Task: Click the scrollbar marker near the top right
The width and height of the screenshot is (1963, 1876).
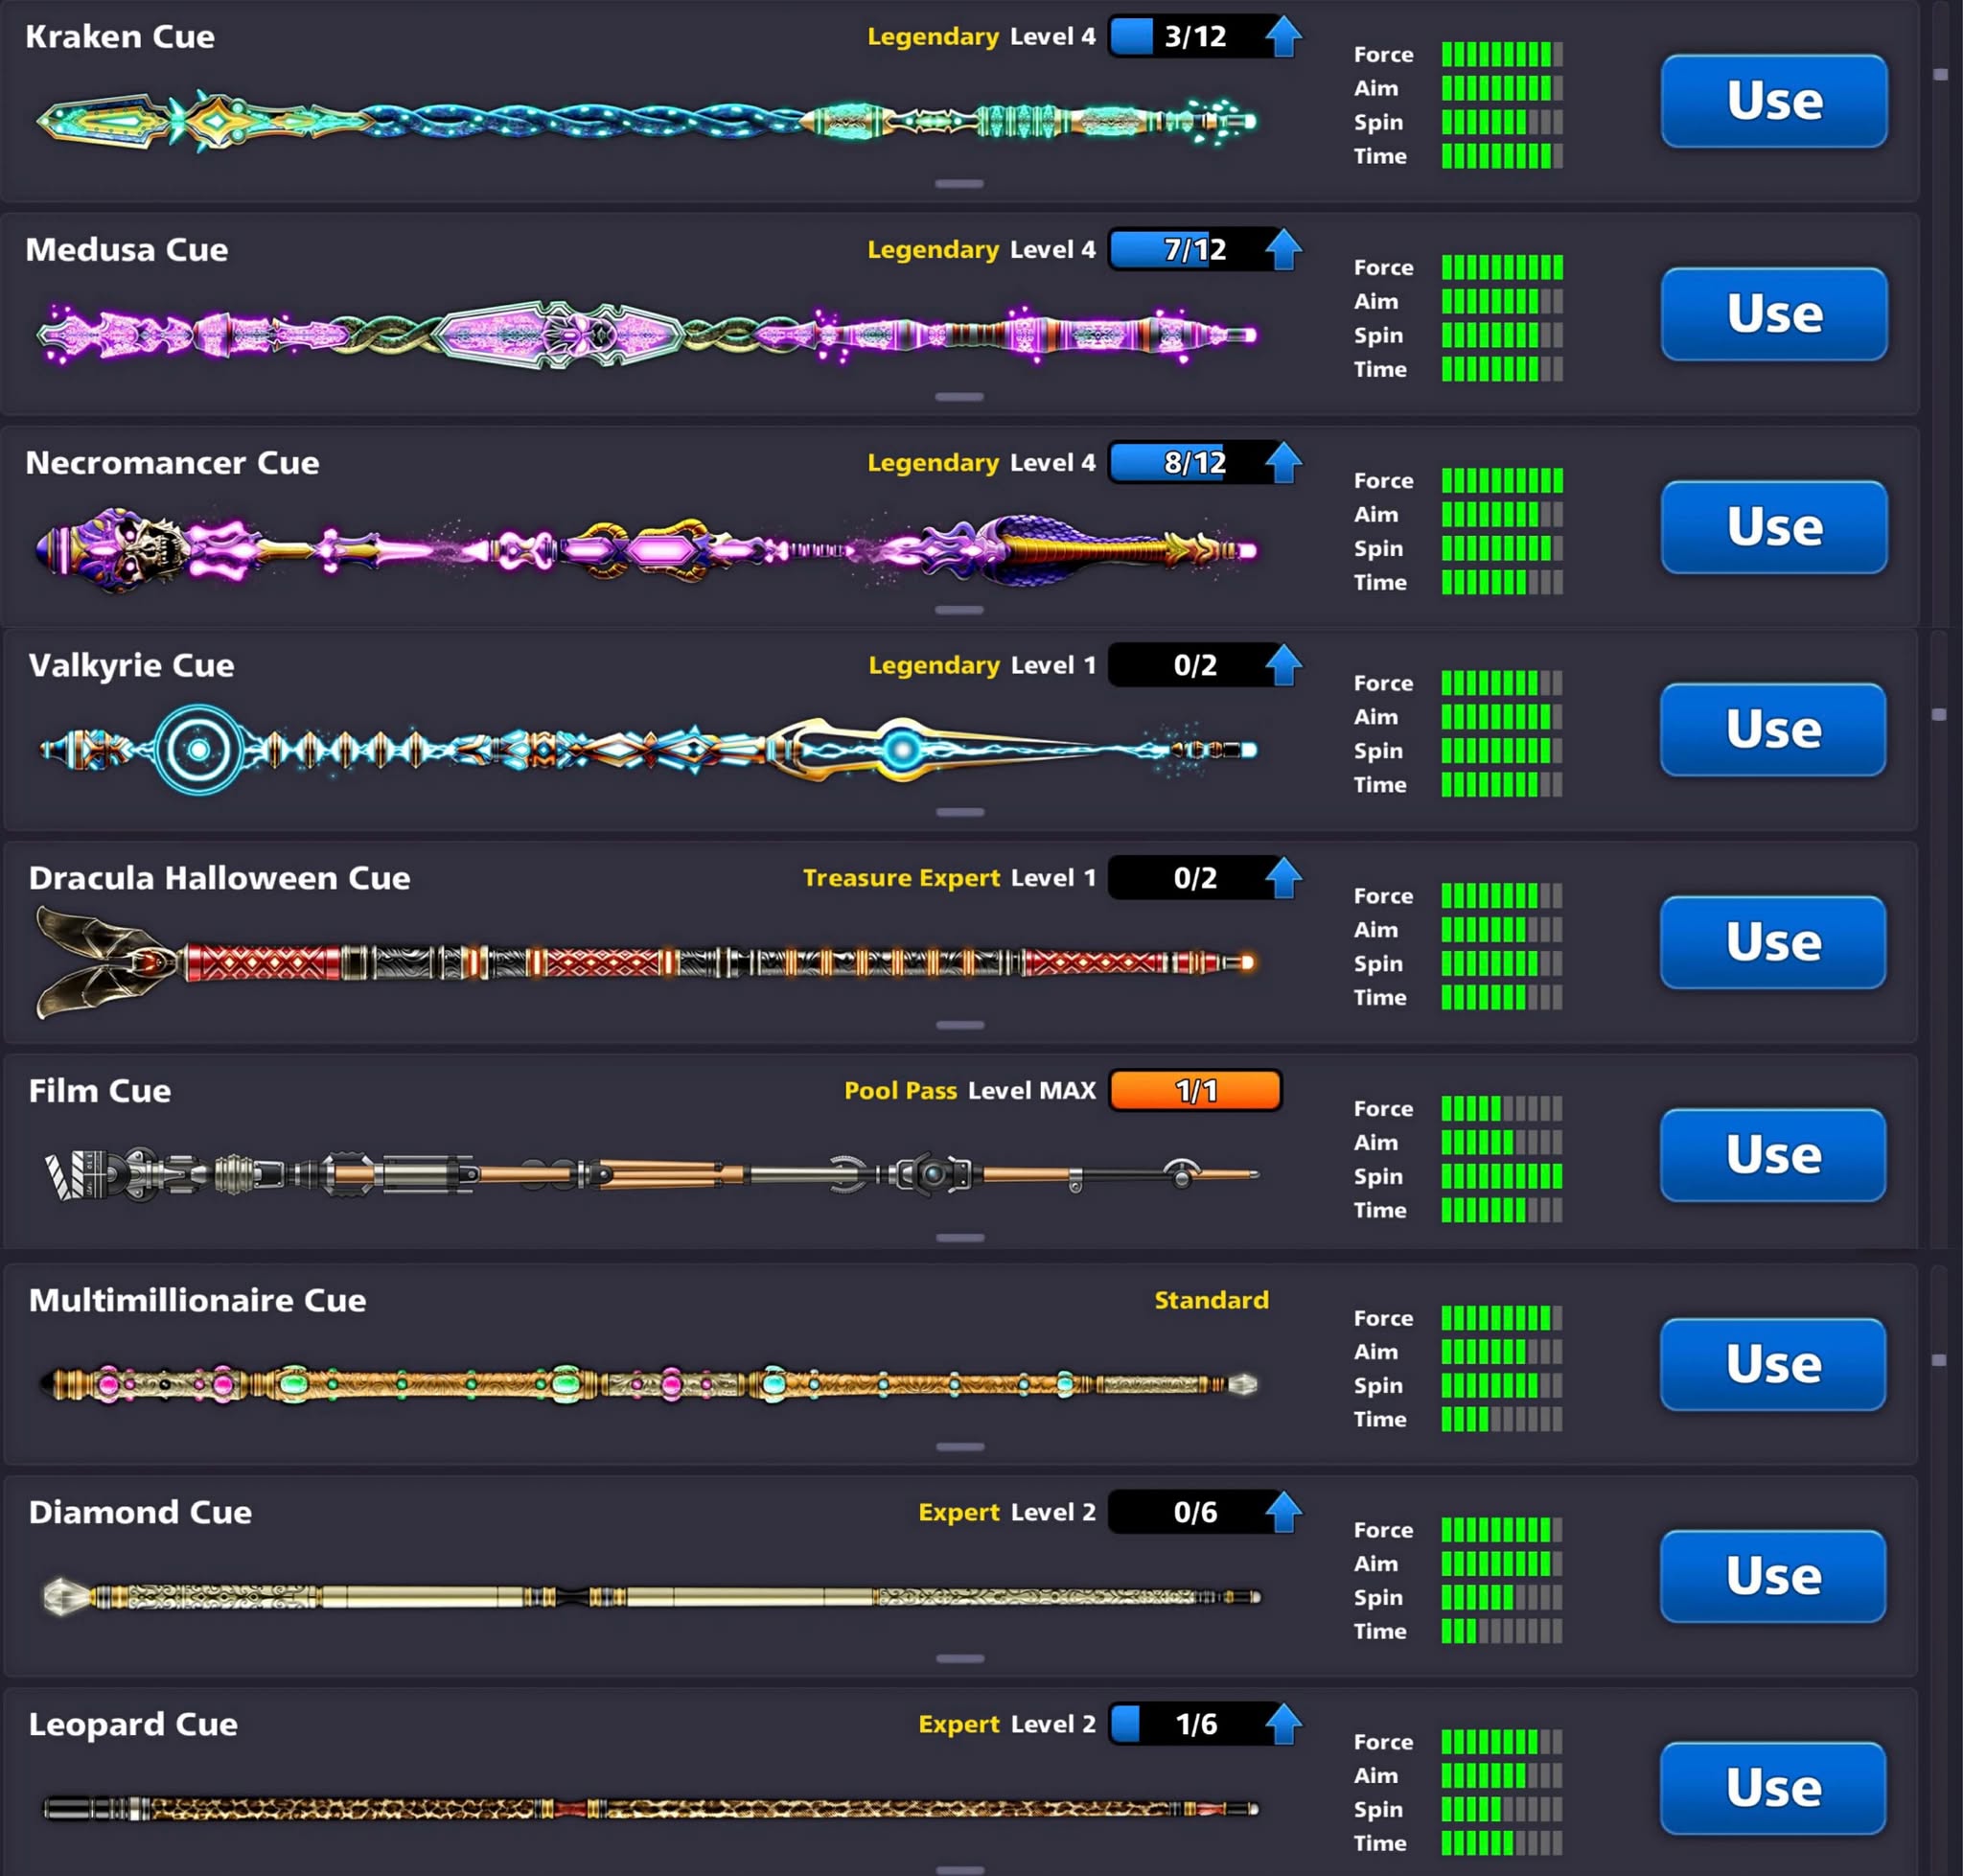Action: tap(1940, 74)
